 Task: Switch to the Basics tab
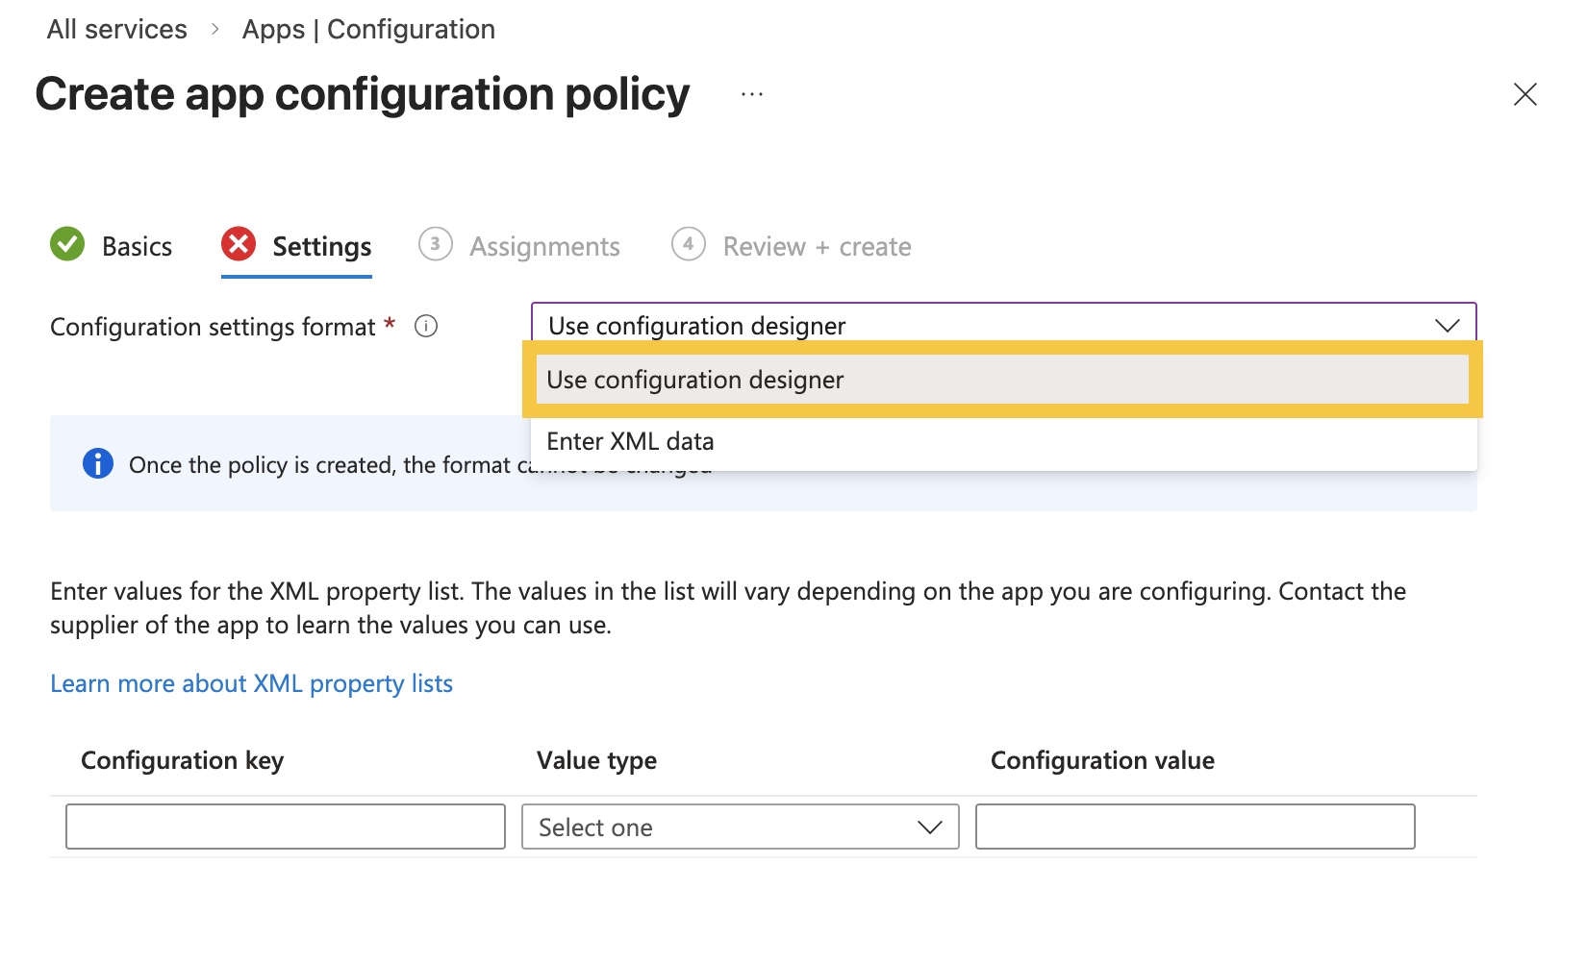(x=137, y=247)
